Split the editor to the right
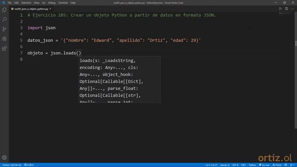Screen dimensions: 297x167 tap(286, 9)
